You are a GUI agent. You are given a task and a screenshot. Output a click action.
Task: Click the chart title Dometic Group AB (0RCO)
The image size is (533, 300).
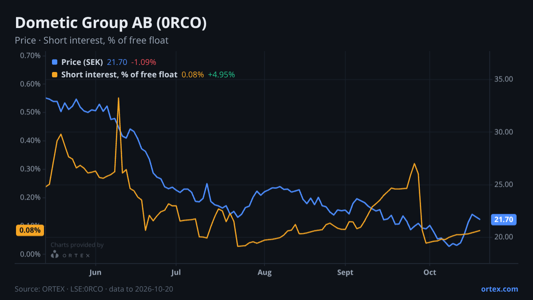[111, 23]
